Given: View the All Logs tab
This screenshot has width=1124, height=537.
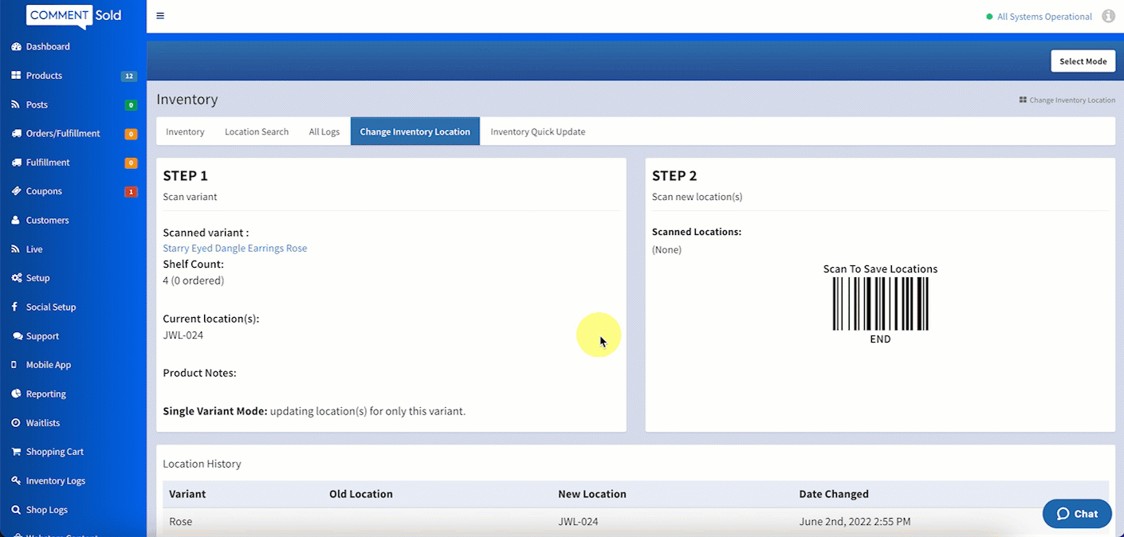Looking at the screenshot, I should 324,131.
